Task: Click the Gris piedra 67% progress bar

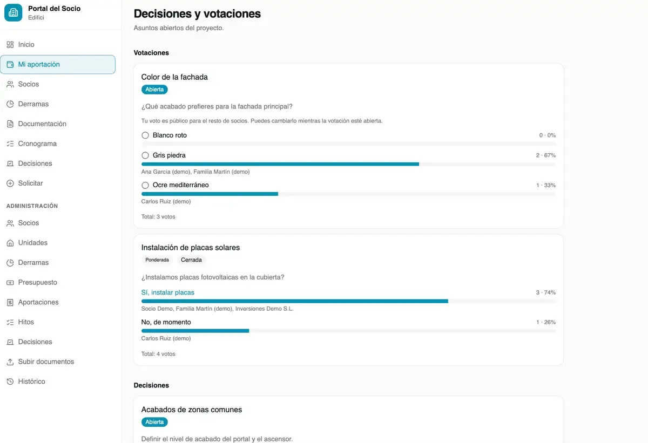Action: 348,164
